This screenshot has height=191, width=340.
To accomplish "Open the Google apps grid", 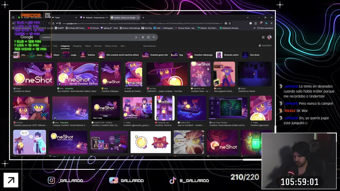I will tap(263, 37).
